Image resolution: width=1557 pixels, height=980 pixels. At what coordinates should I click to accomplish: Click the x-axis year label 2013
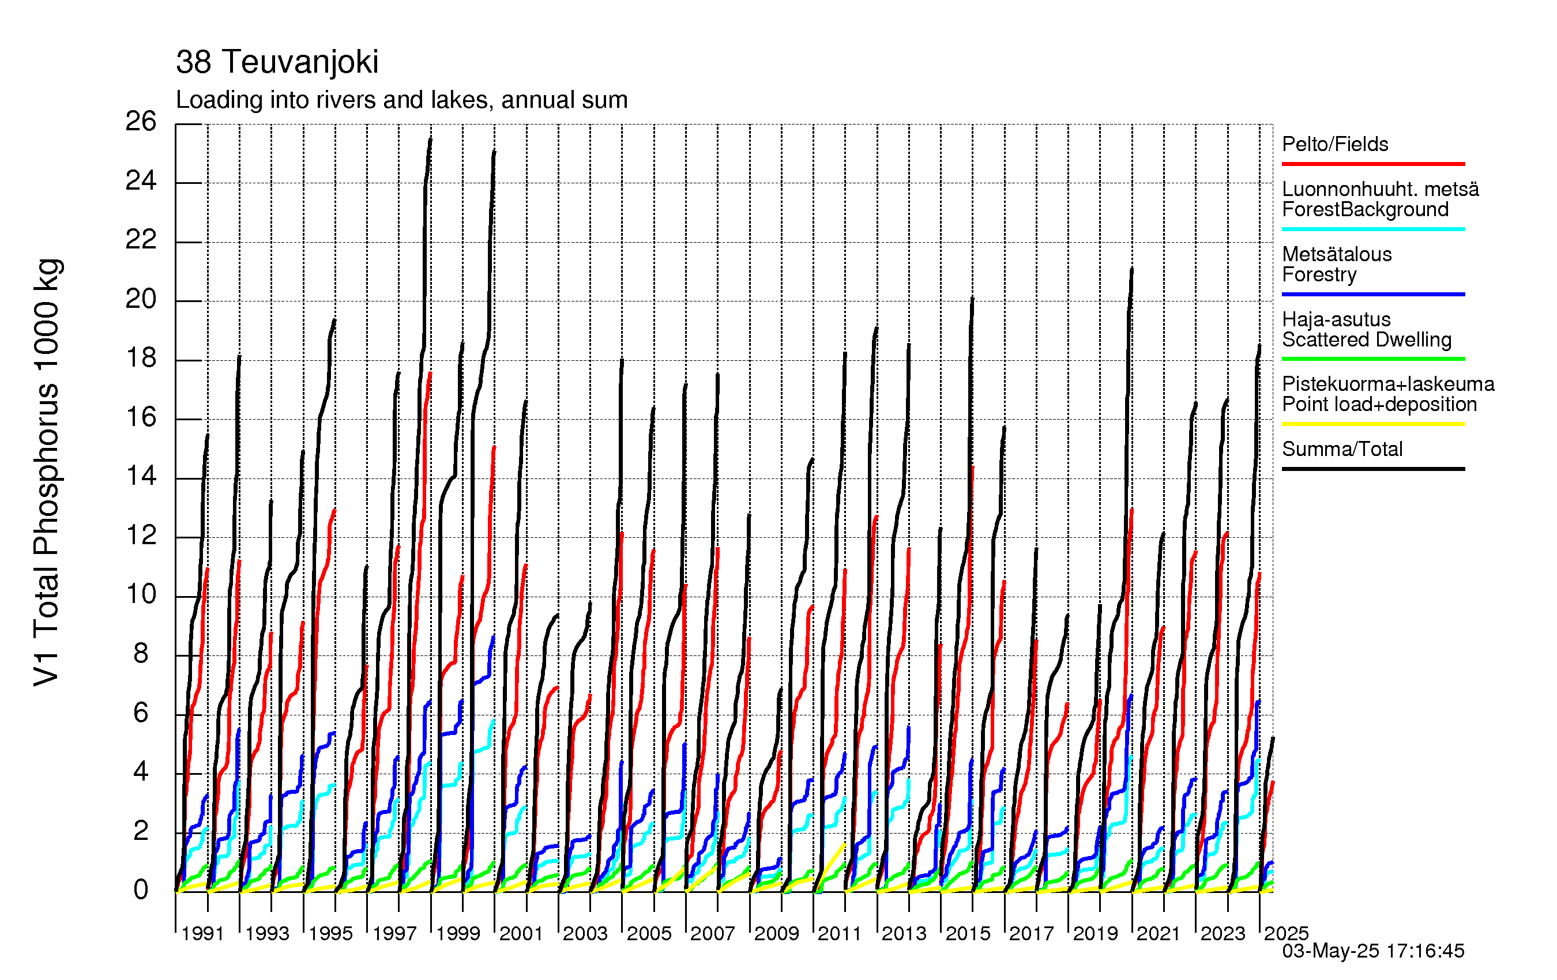tap(904, 933)
